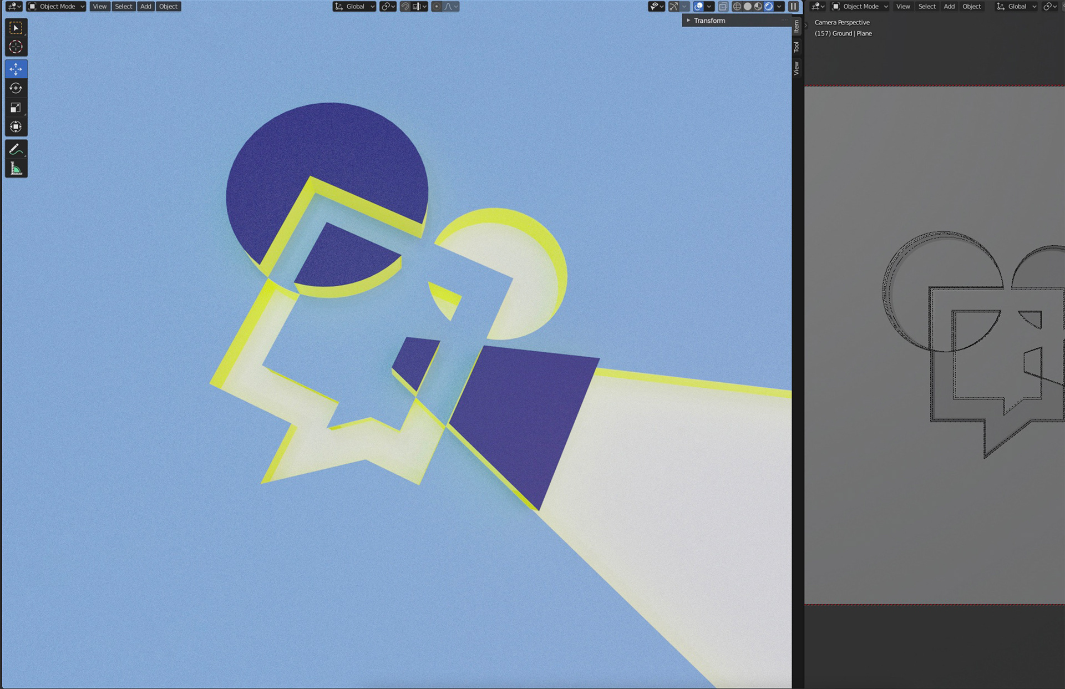Open View menu in left viewport
This screenshot has width=1065, height=689.
pos(100,7)
